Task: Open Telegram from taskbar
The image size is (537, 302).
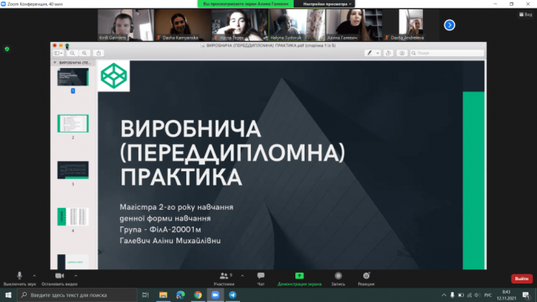Action: coord(232,294)
